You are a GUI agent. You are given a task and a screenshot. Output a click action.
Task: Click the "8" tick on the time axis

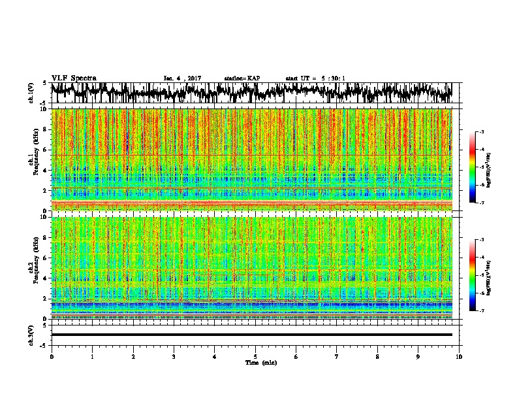click(x=377, y=357)
